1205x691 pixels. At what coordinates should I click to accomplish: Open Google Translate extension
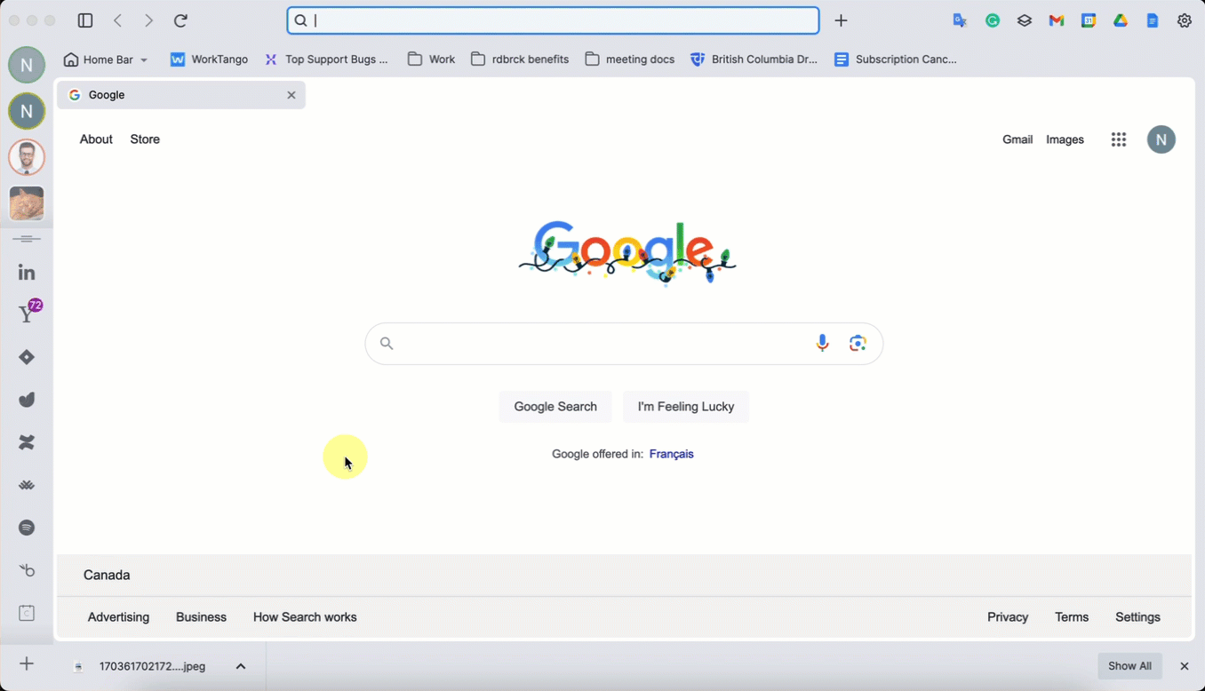click(x=960, y=20)
